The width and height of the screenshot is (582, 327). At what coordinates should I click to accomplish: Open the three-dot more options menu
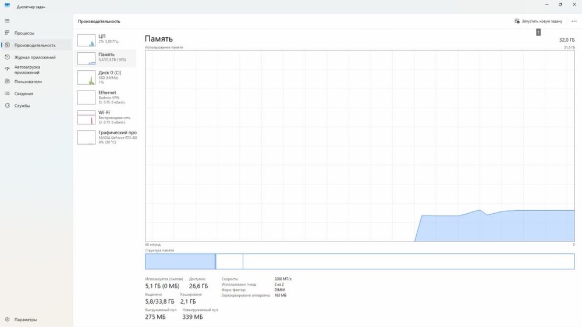[574, 21]
